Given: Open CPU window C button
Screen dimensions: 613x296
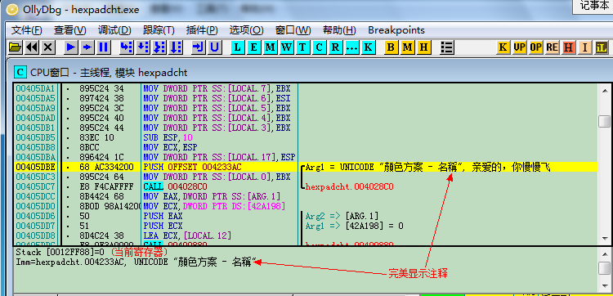Looking at the screenshot, I should tap(319, 47).
